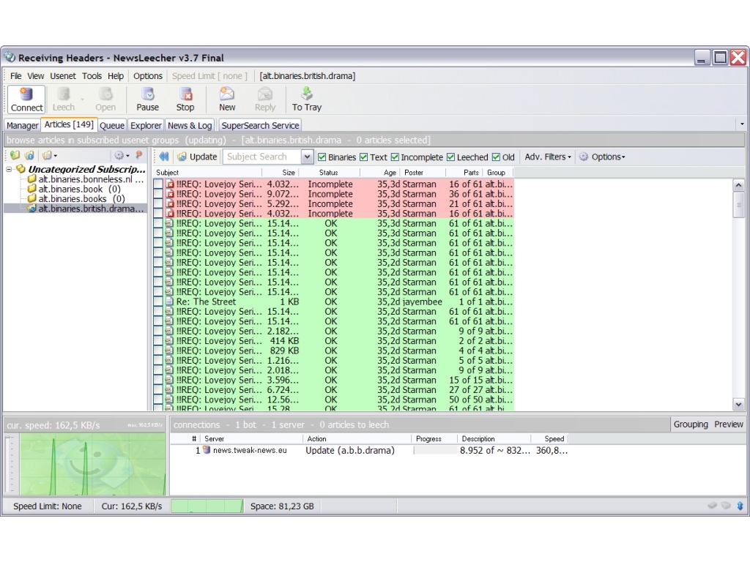This screenshot has width=750, height=562.
Task: Click the orange pin icon above the group tree
Action: point(138,155)
